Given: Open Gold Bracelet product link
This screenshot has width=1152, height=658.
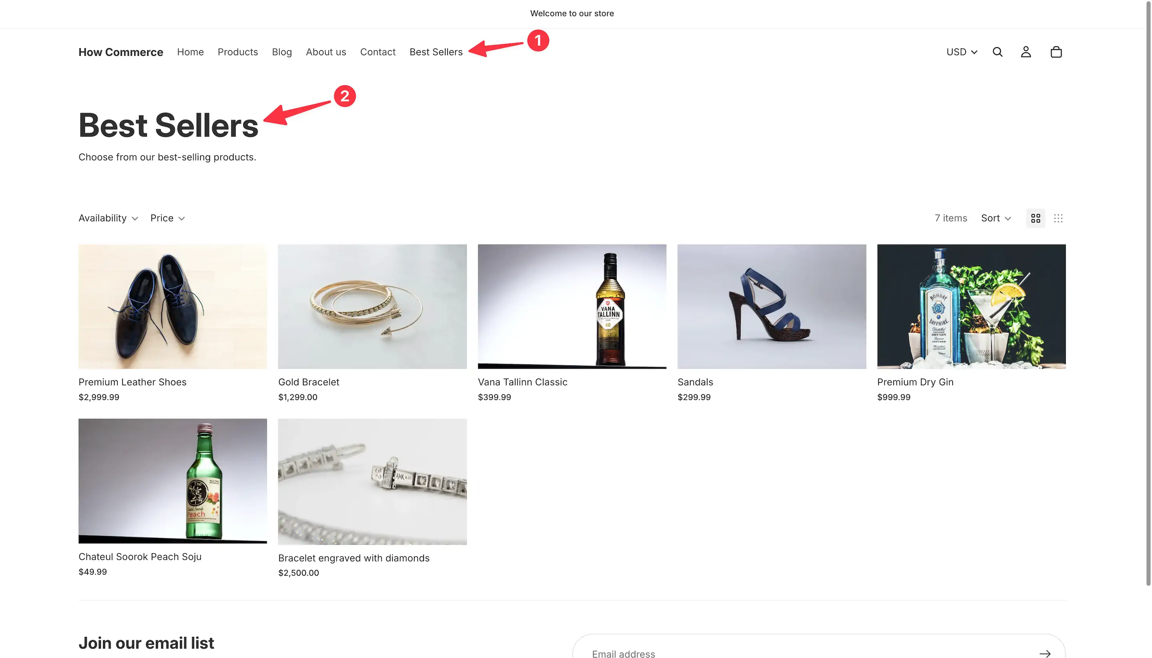Looking at the screenshot, I should (308, 382).
